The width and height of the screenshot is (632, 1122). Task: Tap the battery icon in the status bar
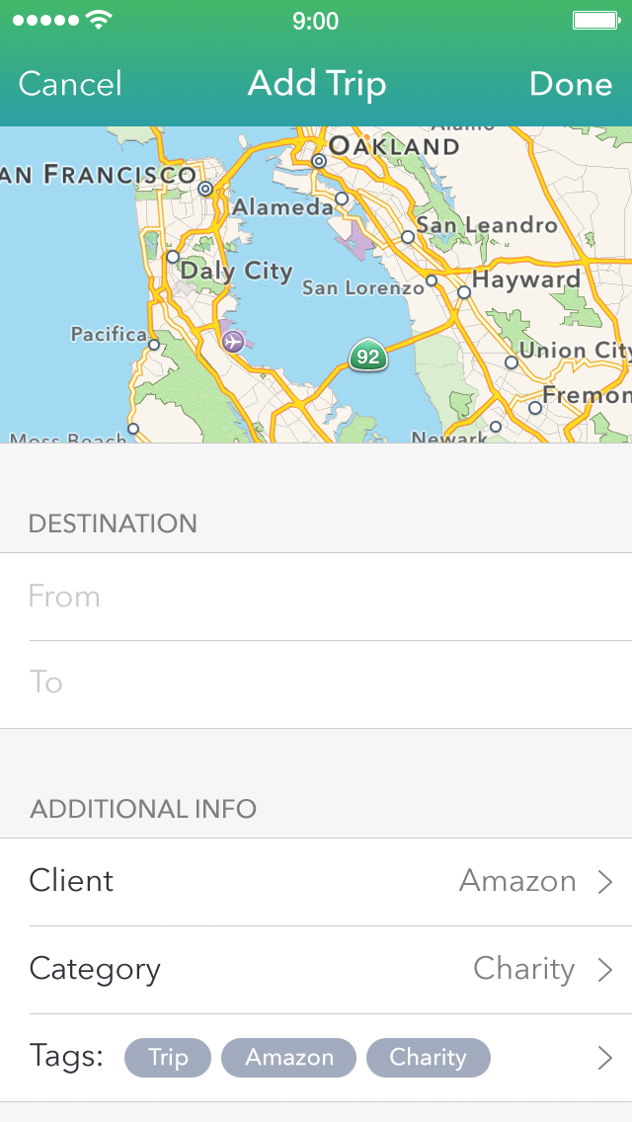coord(596,20)
